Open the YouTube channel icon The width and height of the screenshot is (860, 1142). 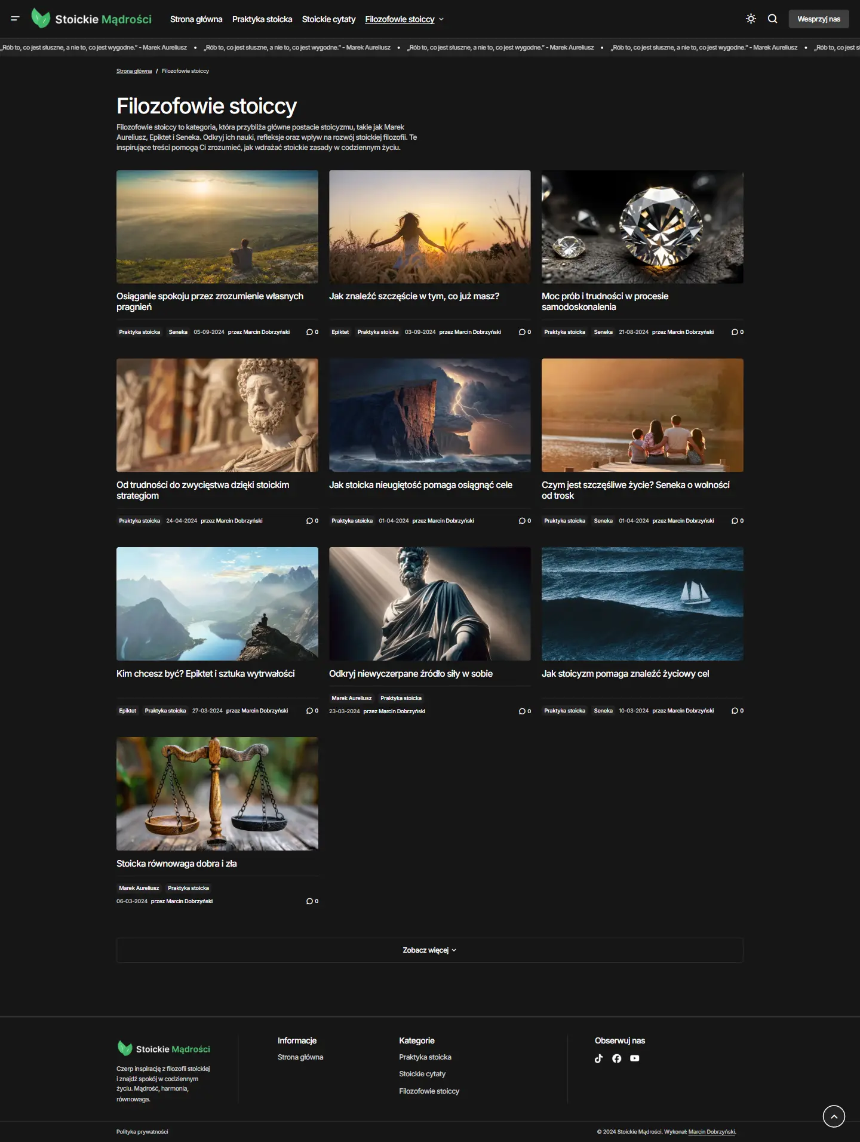[634, 1058]
